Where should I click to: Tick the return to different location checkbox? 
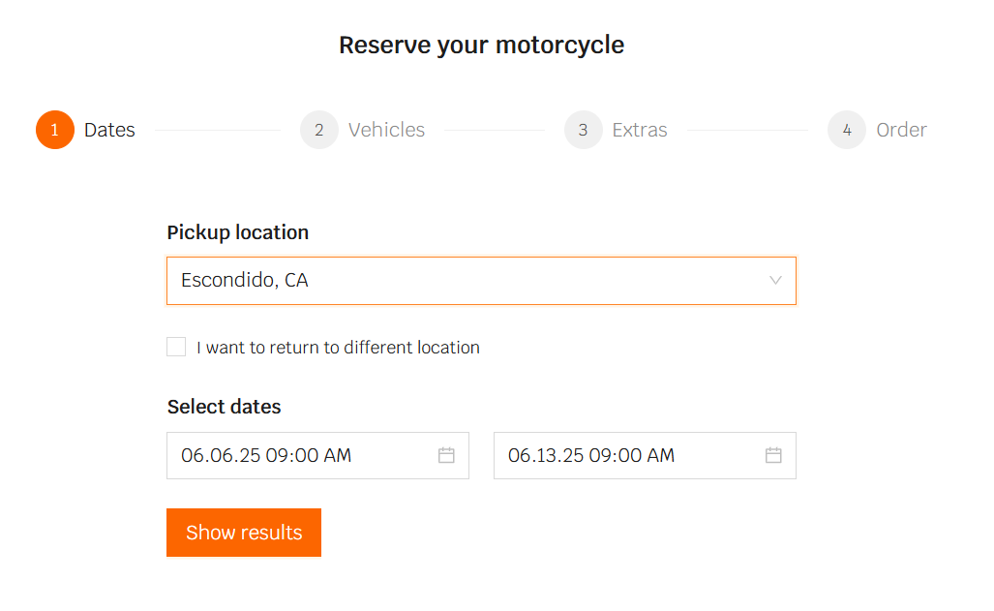click(x=176, y=347)
